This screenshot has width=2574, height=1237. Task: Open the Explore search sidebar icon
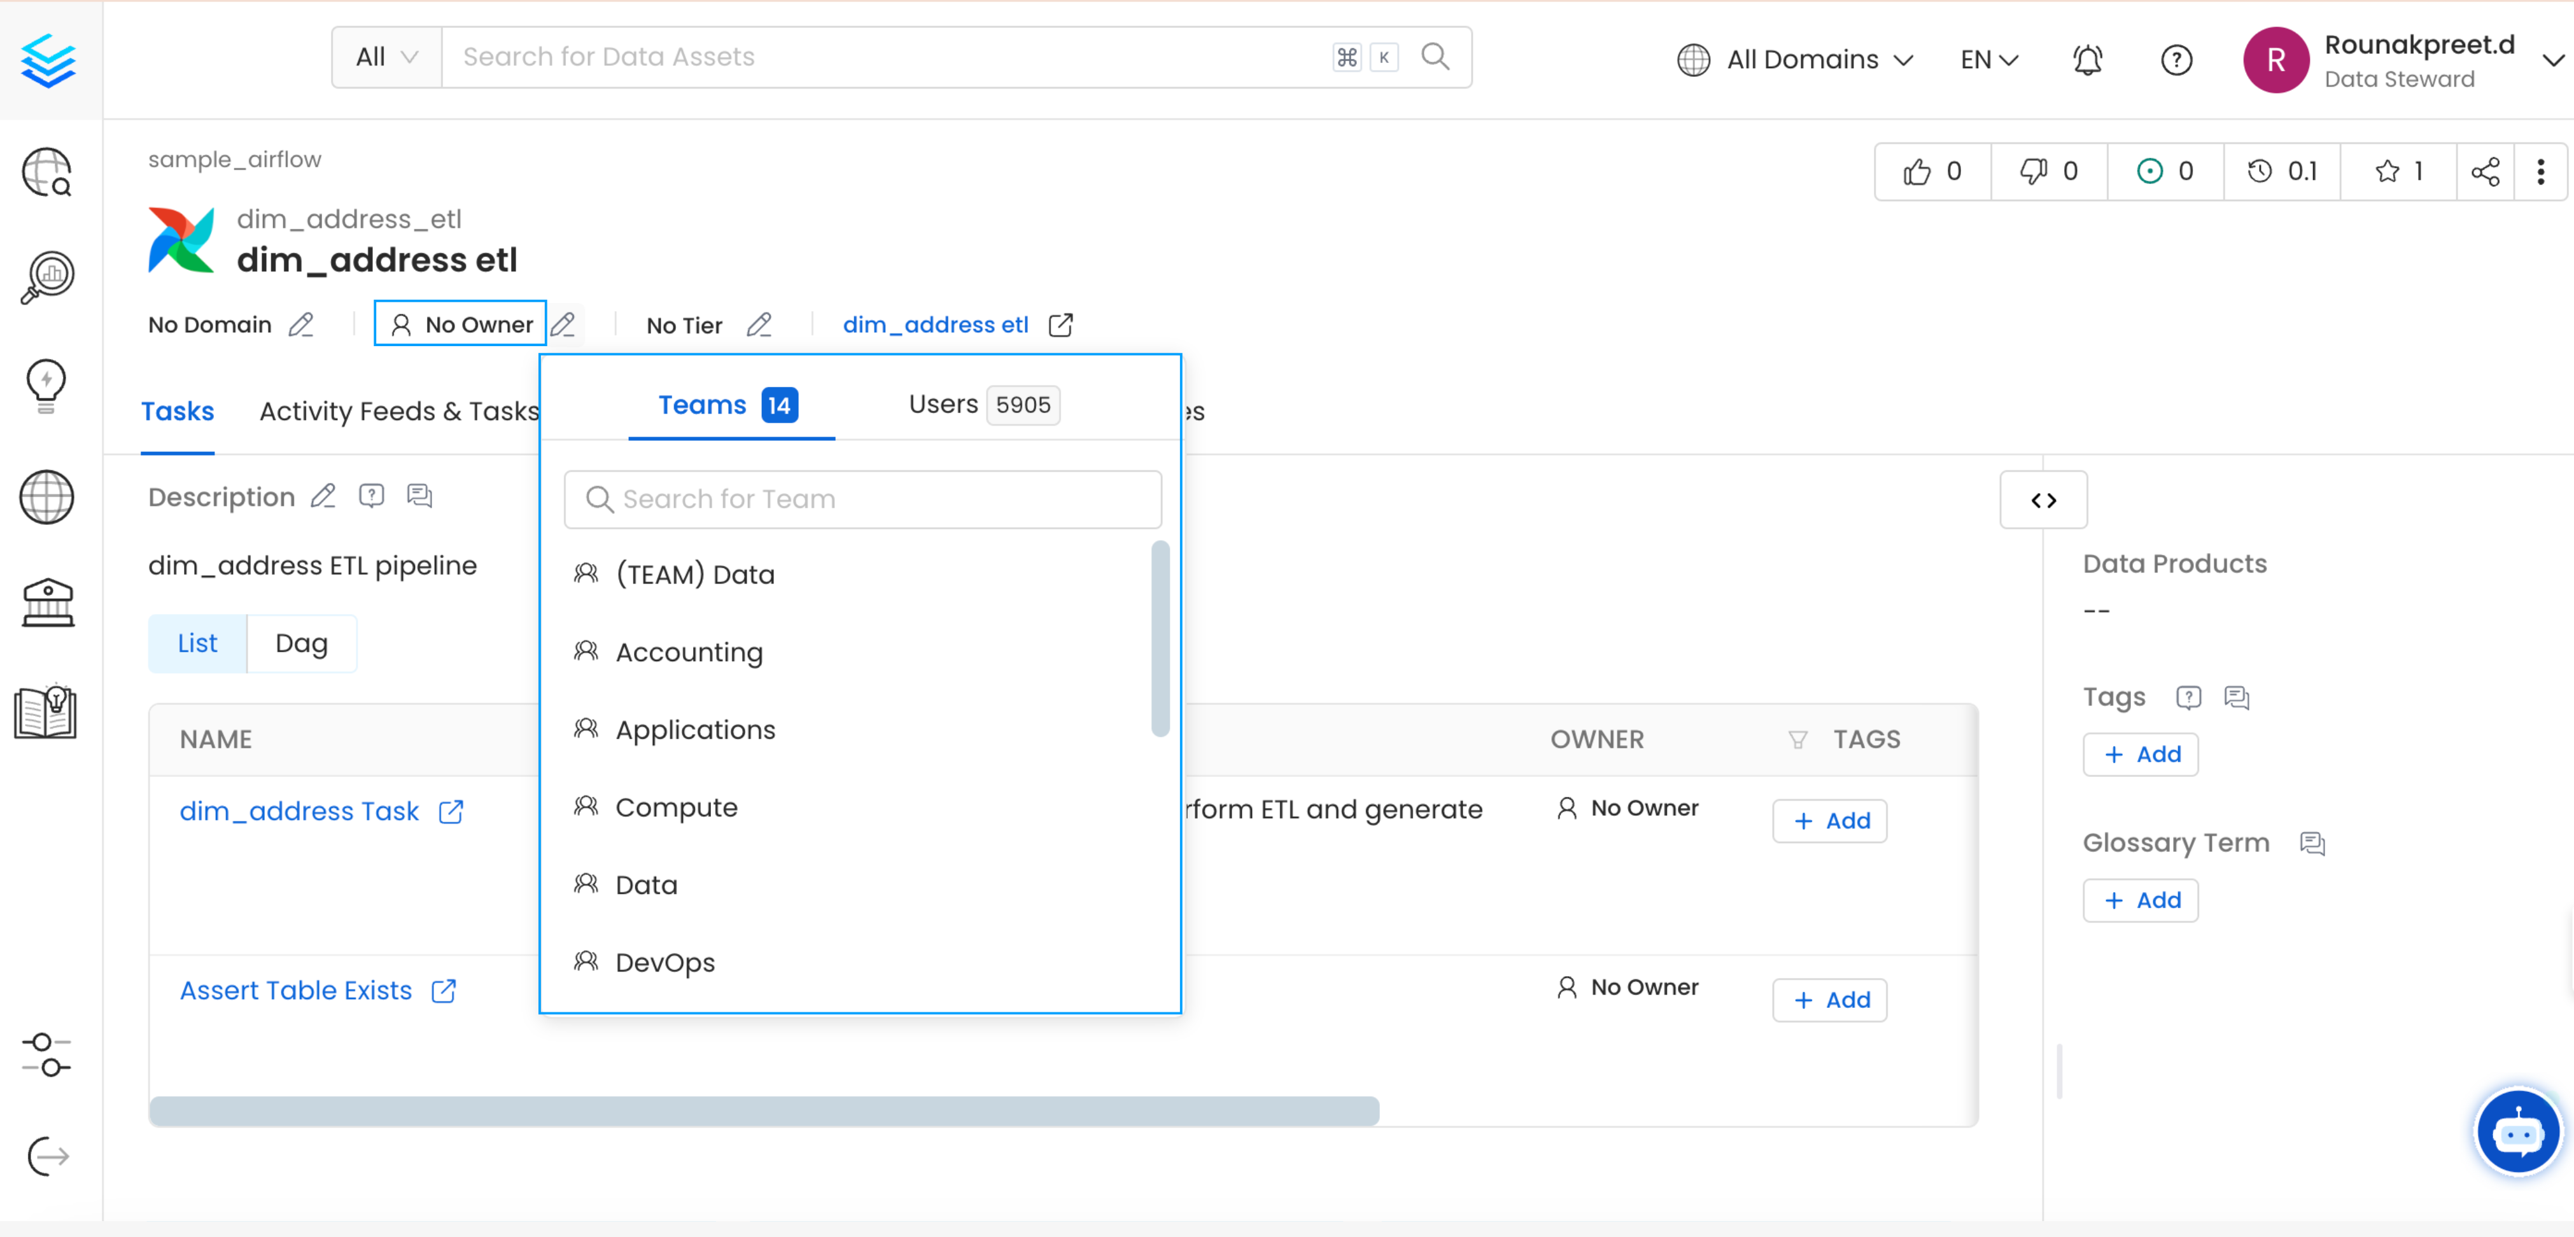[x=46, y=172]
